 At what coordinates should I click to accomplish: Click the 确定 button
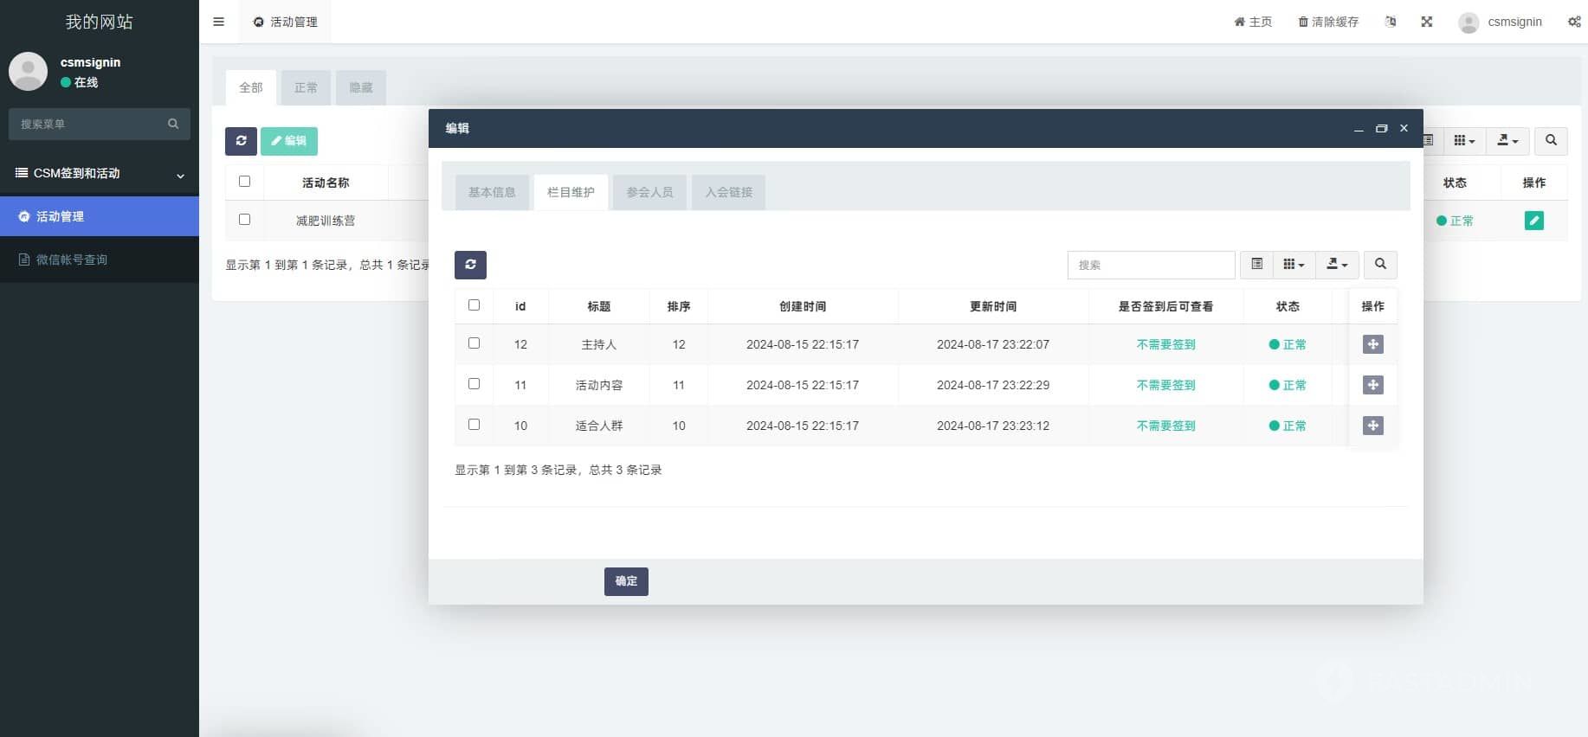[x=626, y=581]
